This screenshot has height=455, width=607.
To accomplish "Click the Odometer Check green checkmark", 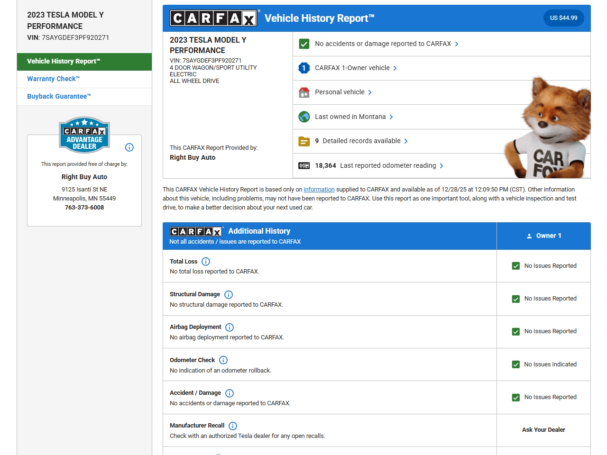I will coord(516,364).
